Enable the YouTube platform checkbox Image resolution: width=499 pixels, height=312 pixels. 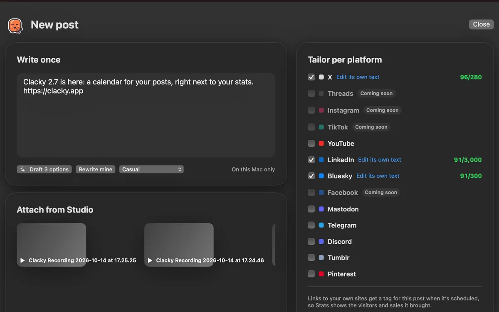(311, 144)
